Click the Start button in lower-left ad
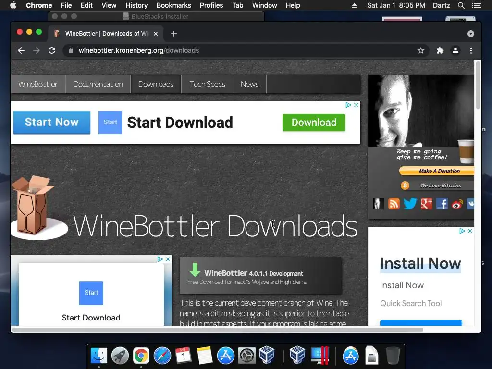The image size is (492, 369). [x=91, y=293]
